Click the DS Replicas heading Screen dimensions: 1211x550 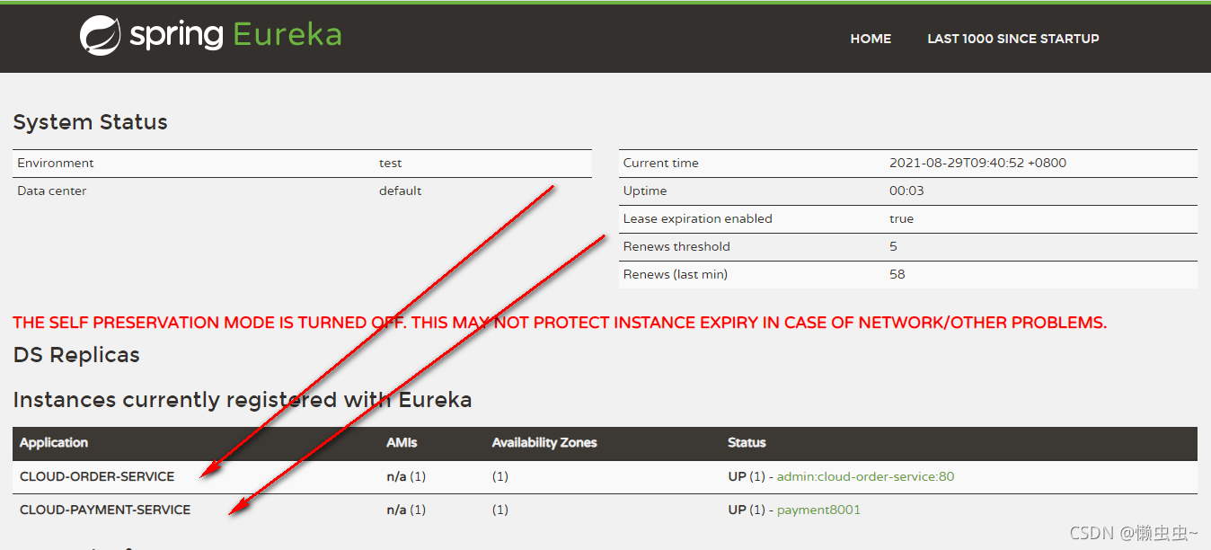point(76,355)
